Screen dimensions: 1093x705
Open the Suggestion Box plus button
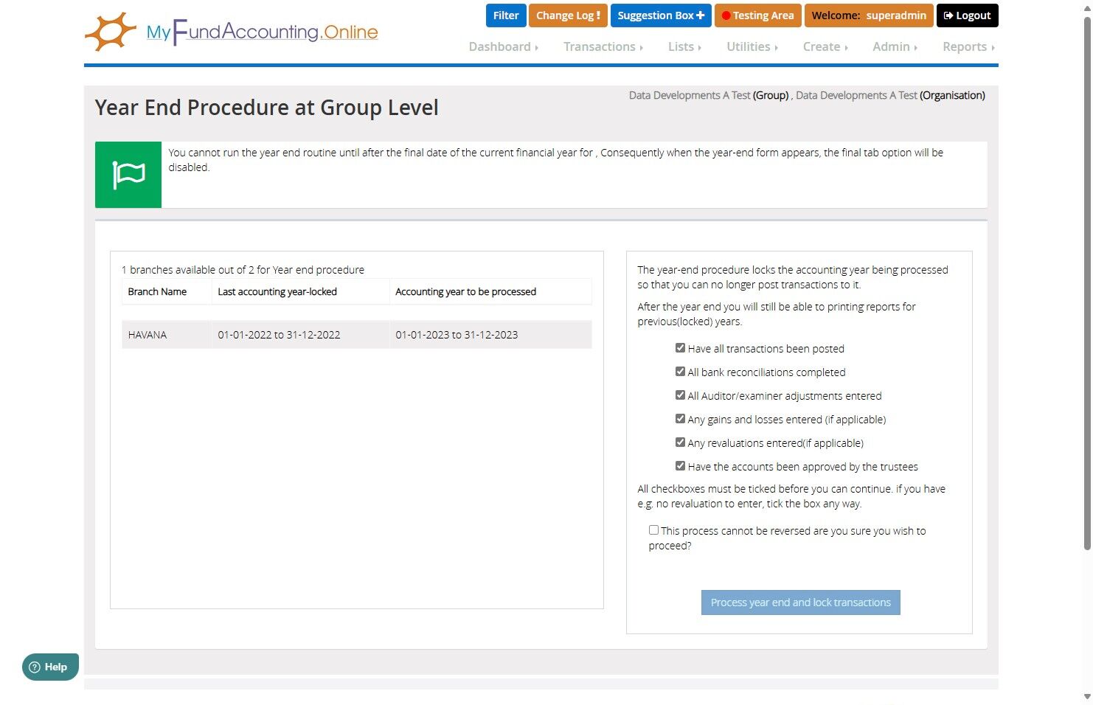click(x=660, y=15)
